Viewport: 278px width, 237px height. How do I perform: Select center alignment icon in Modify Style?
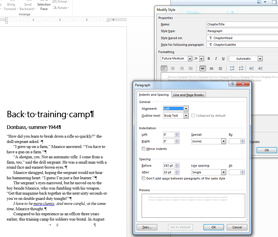(x=173, y=68)
